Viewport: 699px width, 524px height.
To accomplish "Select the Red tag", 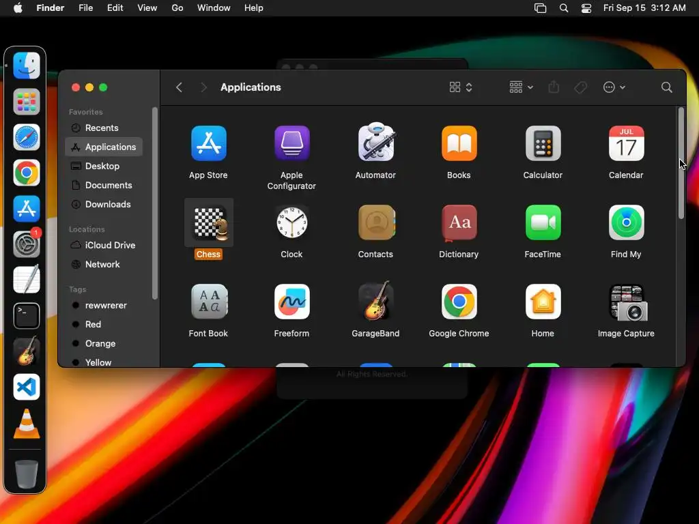I will (104, 324).
